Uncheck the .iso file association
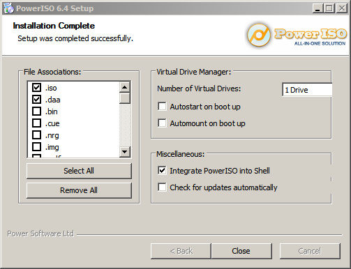The width and height of the screenshot is (351, 269). (x=36, y=88)
